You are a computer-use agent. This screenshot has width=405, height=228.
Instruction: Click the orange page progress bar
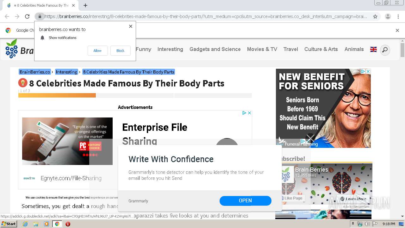(x=57, y=95)
